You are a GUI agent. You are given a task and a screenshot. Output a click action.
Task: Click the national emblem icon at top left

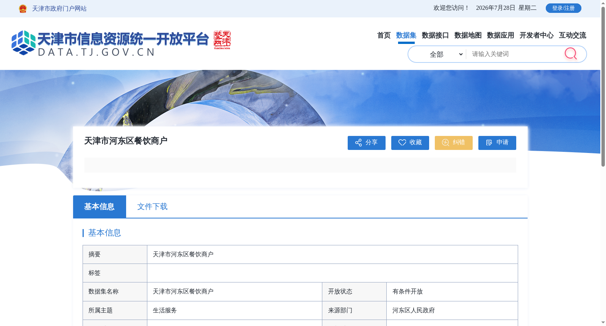click(x=23, y=9)
